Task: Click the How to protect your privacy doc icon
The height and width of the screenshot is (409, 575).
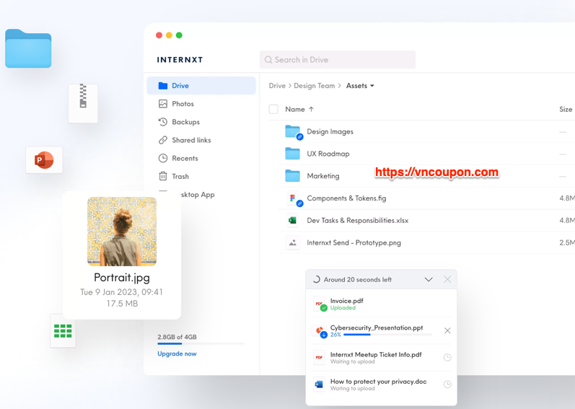Action: coord(319,384)
